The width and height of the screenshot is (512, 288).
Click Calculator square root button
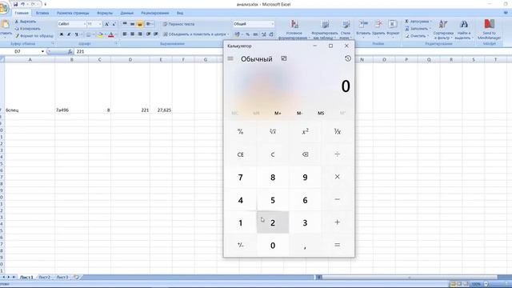point(273,131)
